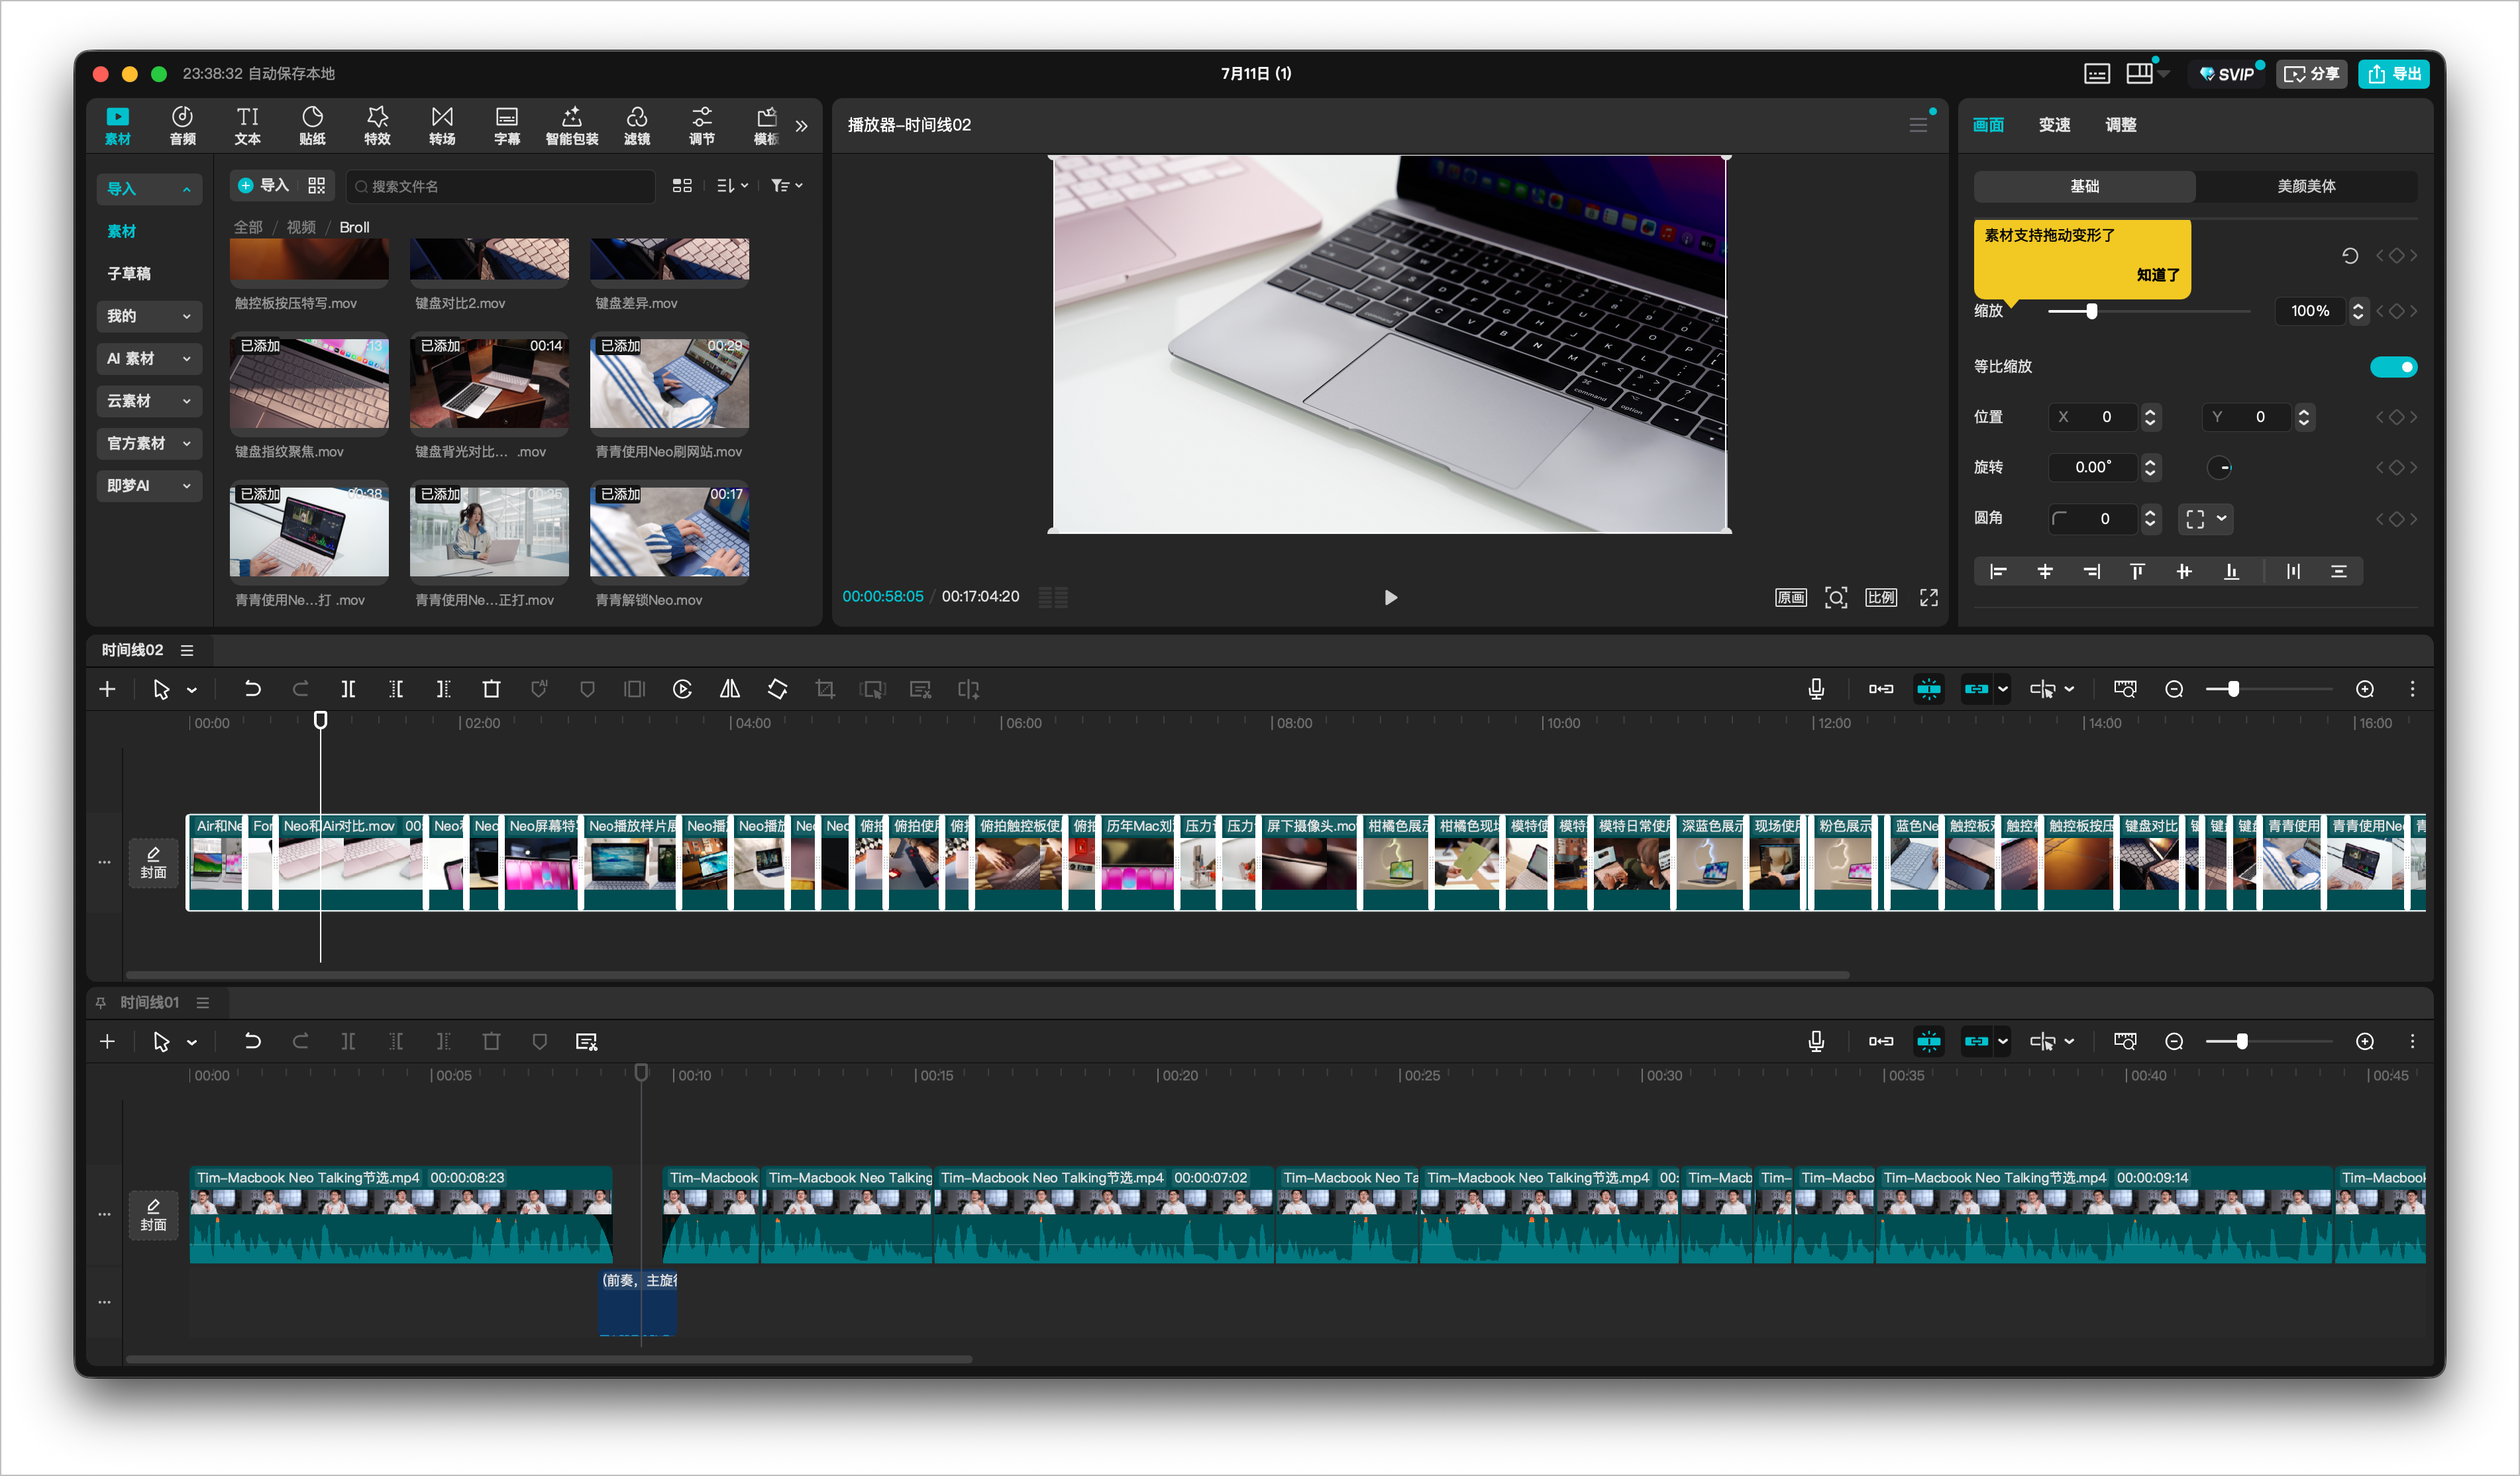Show more panel tabs via double chevron

pos(801,126)
